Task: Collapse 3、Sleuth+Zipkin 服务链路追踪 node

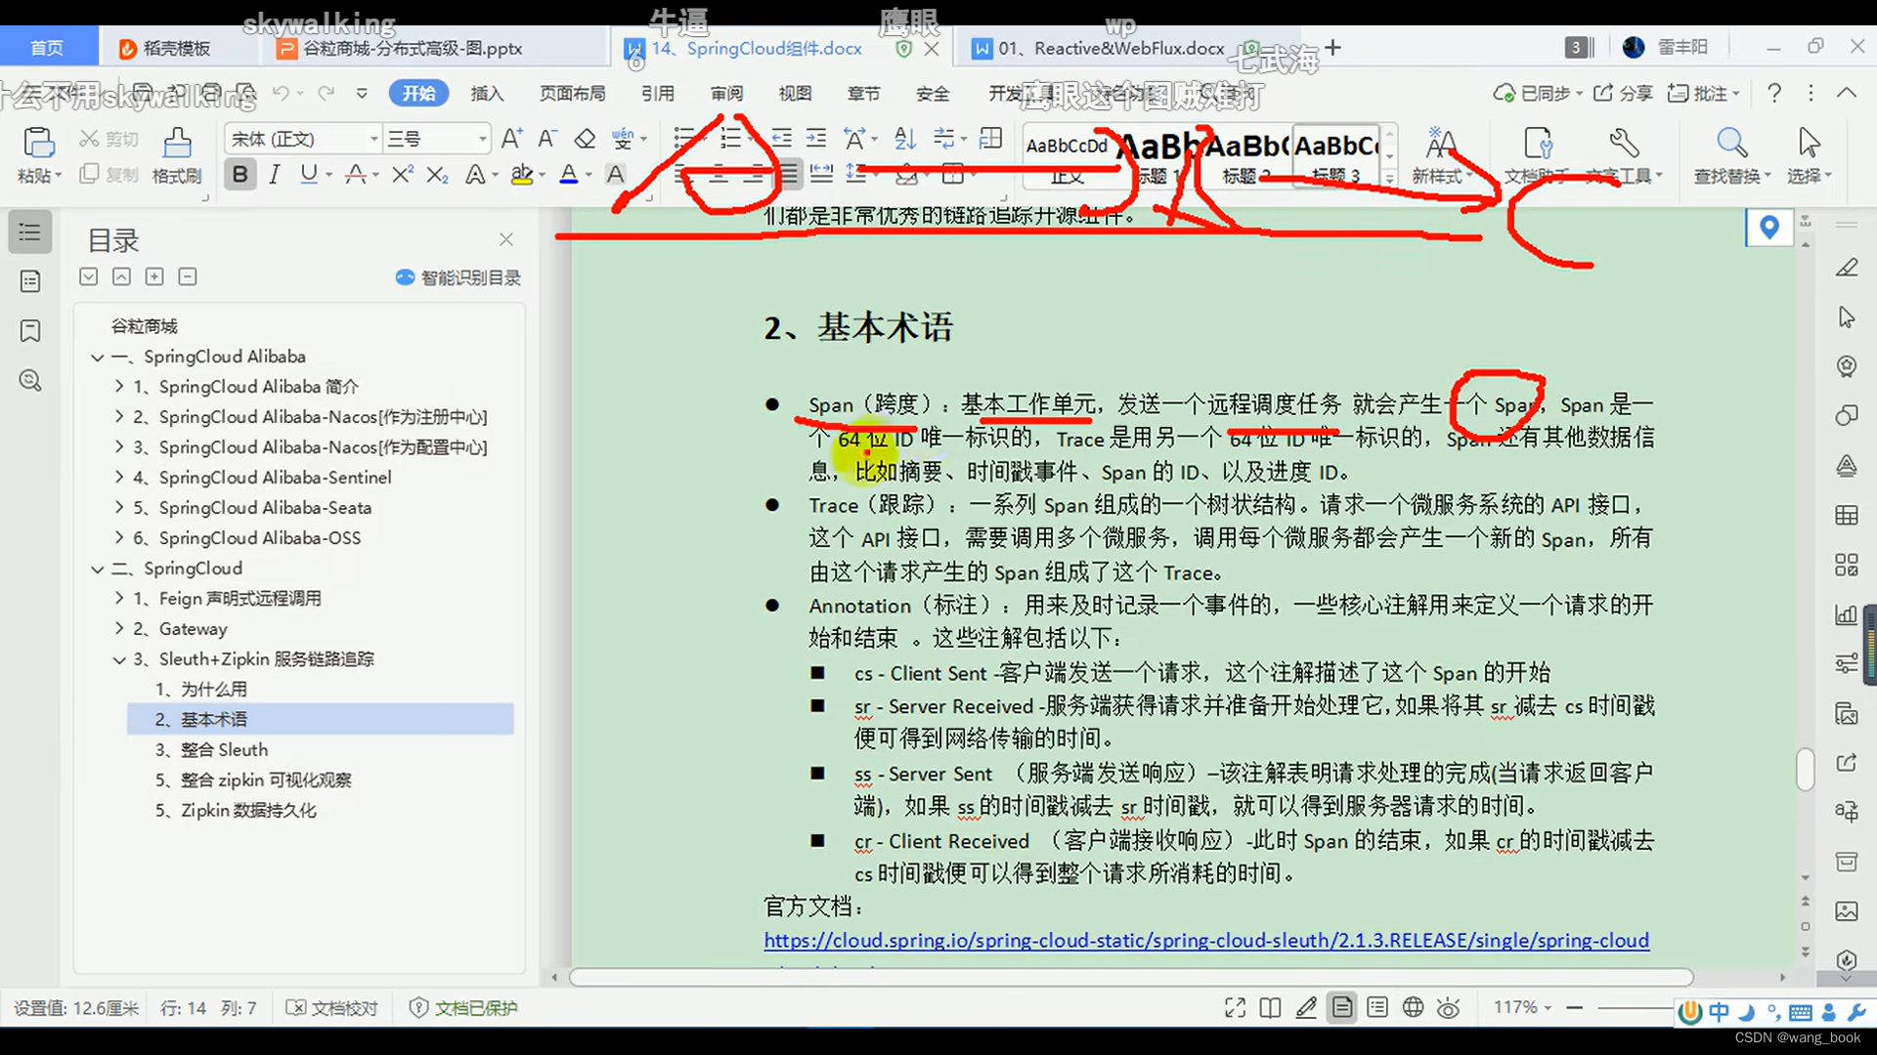Action: [x=119, y=659]
